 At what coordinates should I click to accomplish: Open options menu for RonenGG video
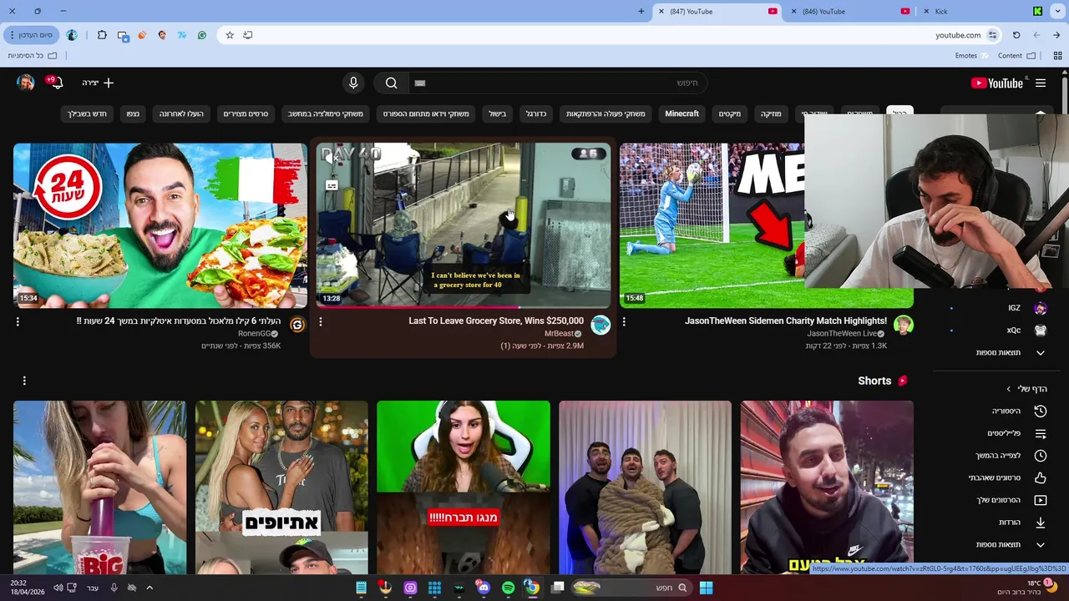click(x=18, y=321)
